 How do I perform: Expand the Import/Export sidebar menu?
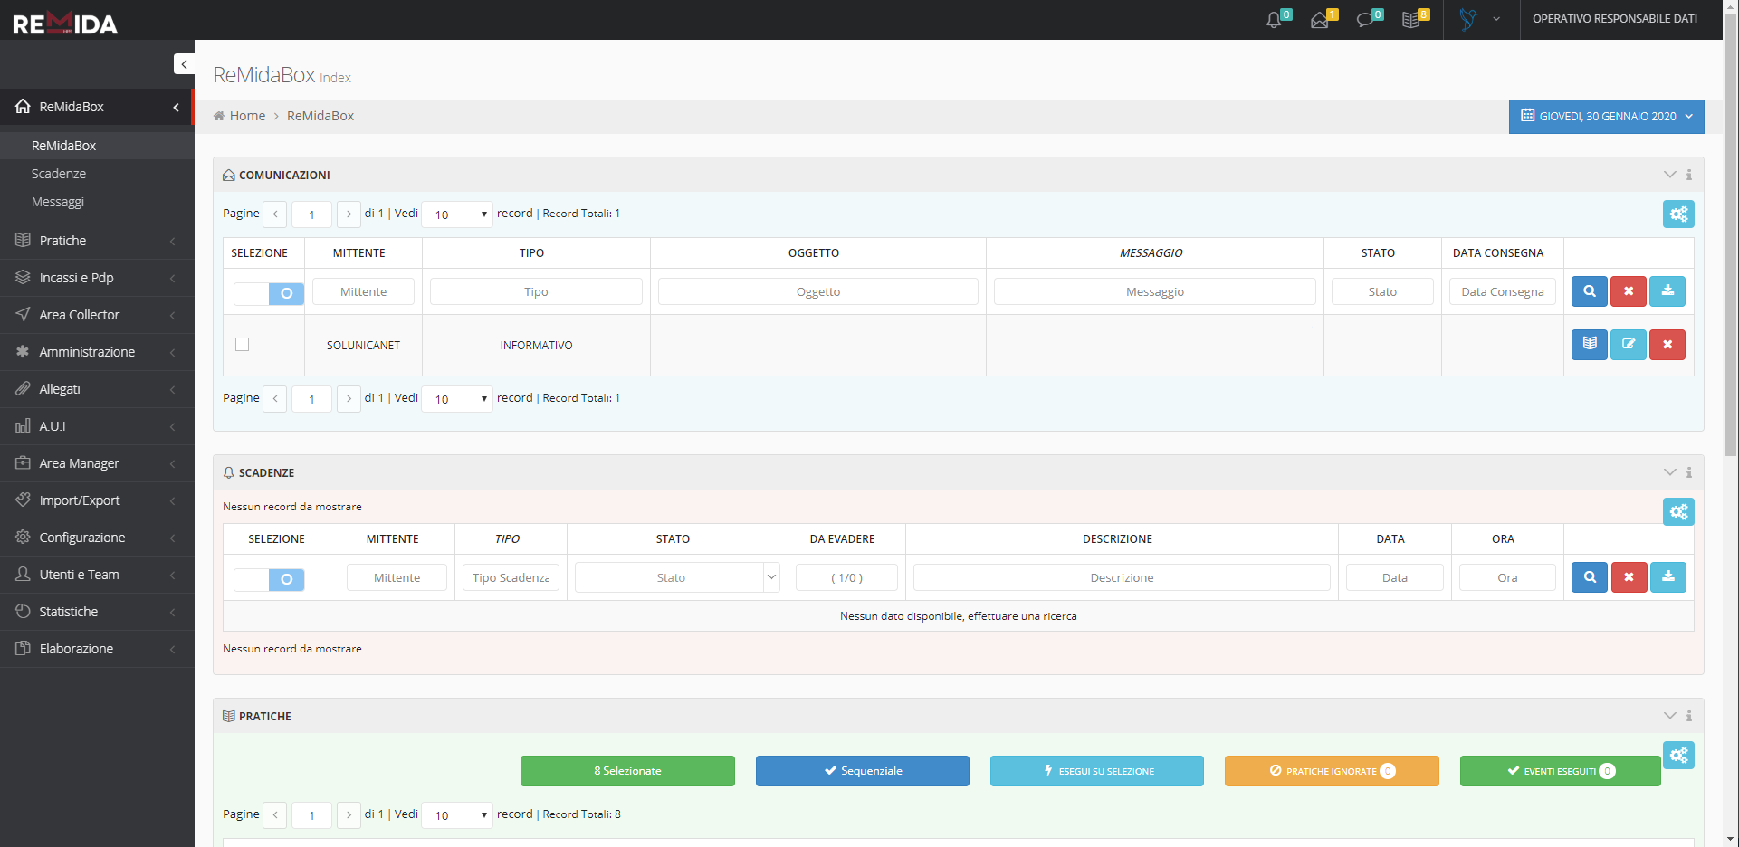click(x=97, y=500)
